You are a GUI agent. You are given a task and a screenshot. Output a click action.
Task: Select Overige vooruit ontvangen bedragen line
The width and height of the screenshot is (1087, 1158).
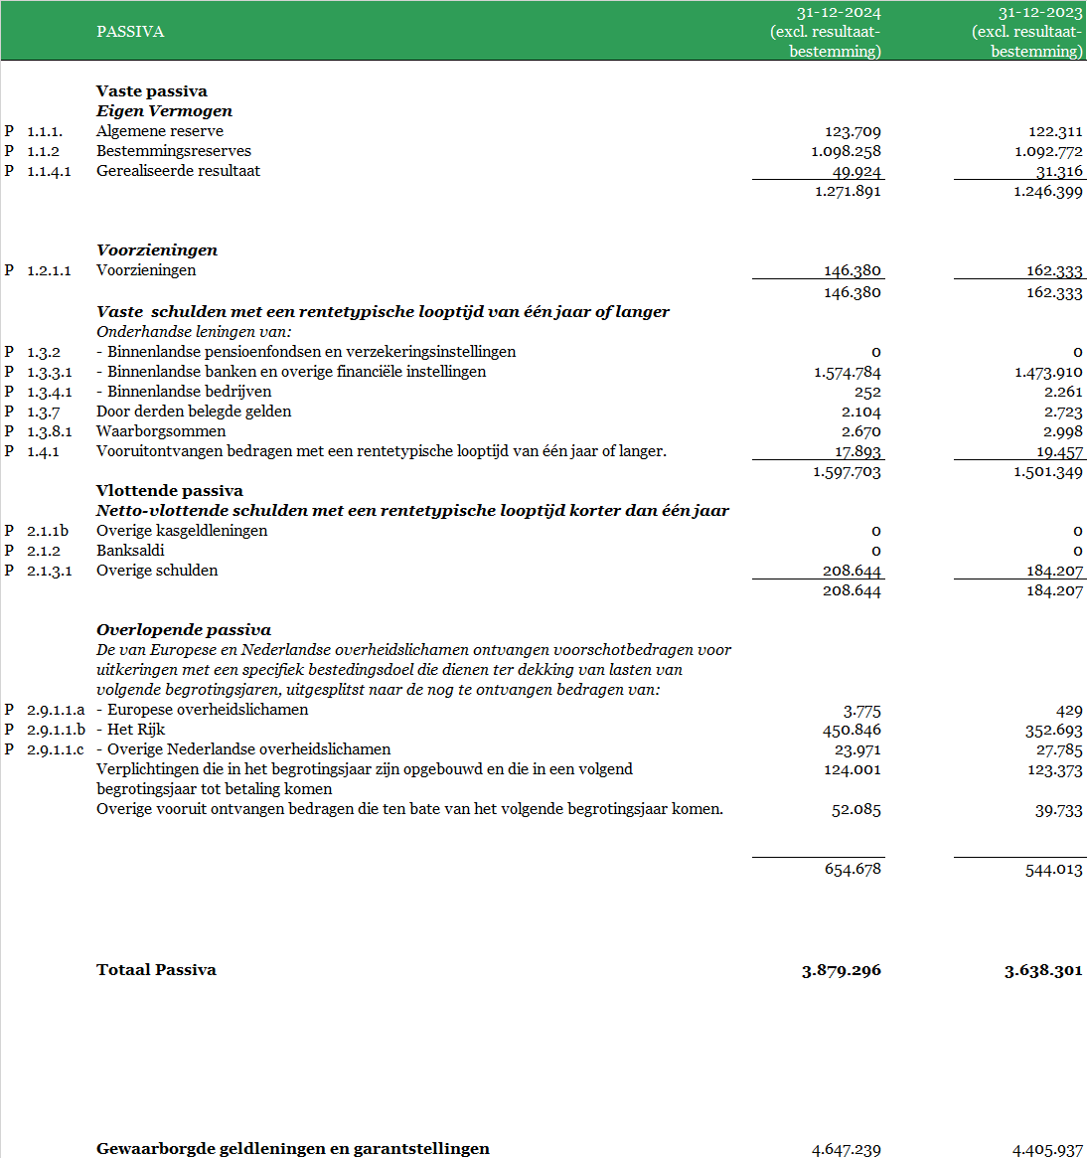point(409,809)
